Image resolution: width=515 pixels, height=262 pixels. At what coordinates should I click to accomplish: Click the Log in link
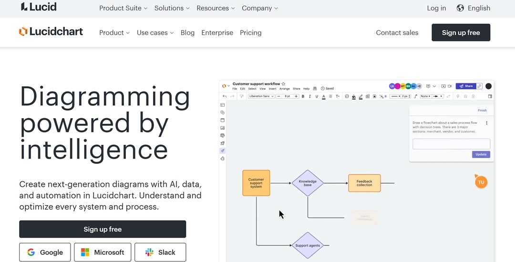(x=436, y=8)
